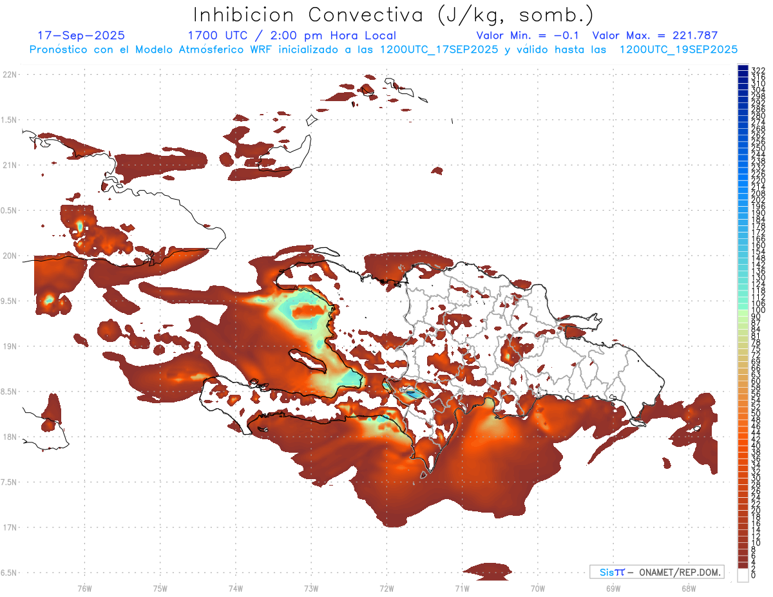The width and height of the screenshot is (773, 597).
Task: Click the colorbar value '30'
Action: (756, 479)
